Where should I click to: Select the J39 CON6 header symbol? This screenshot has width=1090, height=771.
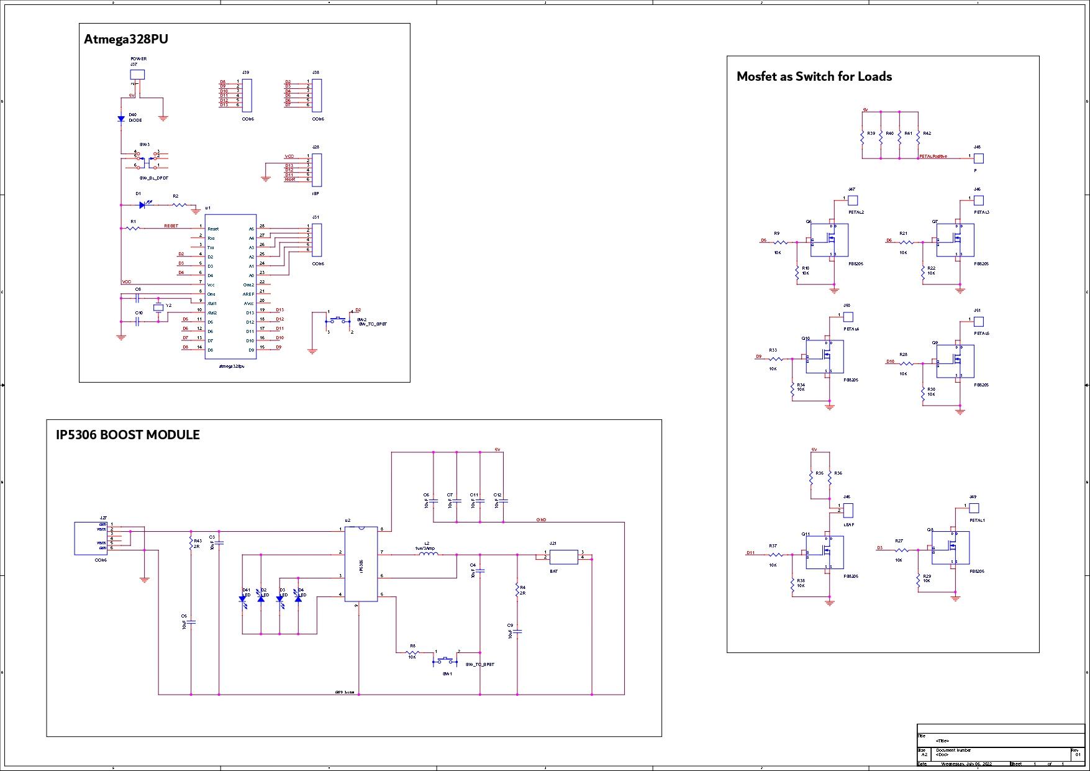click(x=247, y=96)
